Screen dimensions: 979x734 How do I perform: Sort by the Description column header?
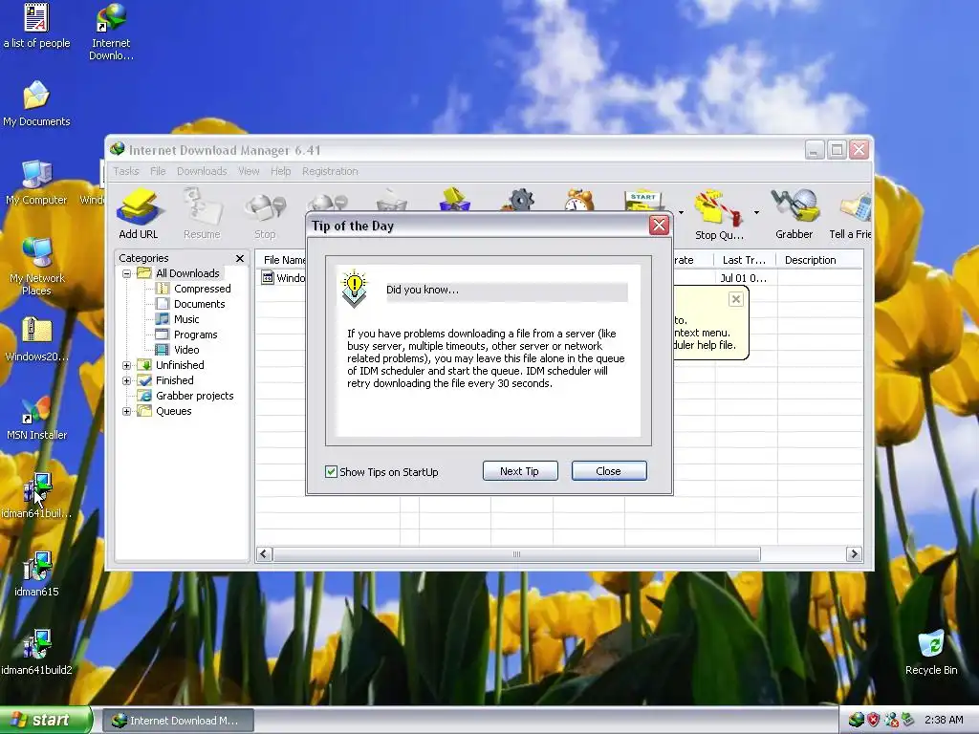pos(819,260)
